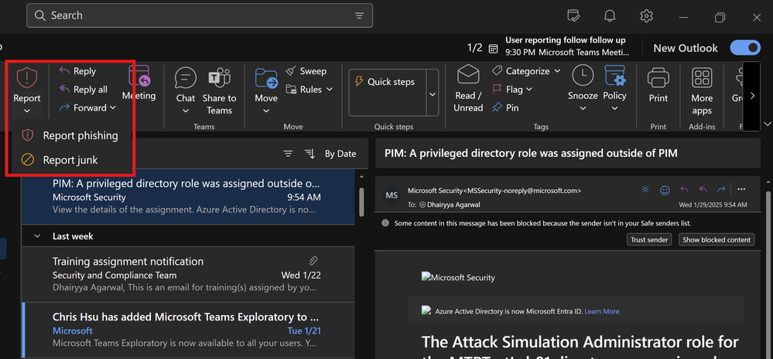Snooze the message with clock icon
Image resolution: width=773 pixels, height=359 pixels.
tap(583, 83)
